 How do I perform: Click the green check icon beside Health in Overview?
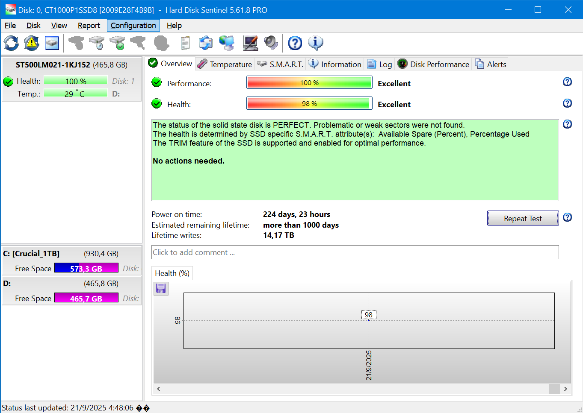[157, 103]
